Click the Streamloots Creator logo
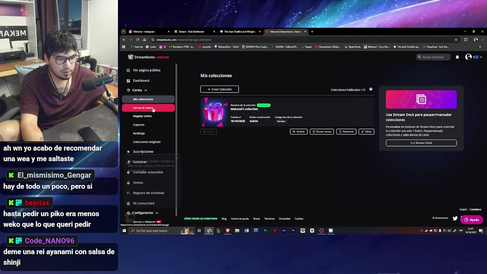The image size is (487, 274). tap(148, 57)
